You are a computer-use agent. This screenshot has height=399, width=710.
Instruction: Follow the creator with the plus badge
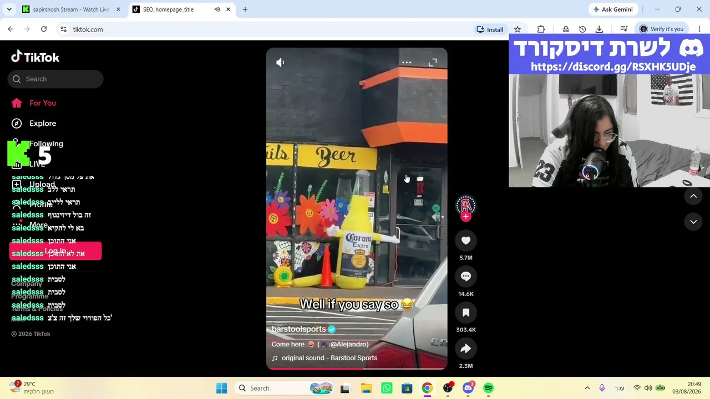tap(466, 217)
